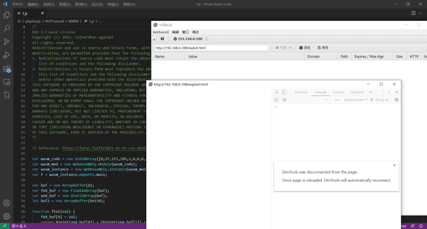Toggle the Group similar checkbox
The width and height of the screenshot is (427, 229).
[x=372, y=100]
